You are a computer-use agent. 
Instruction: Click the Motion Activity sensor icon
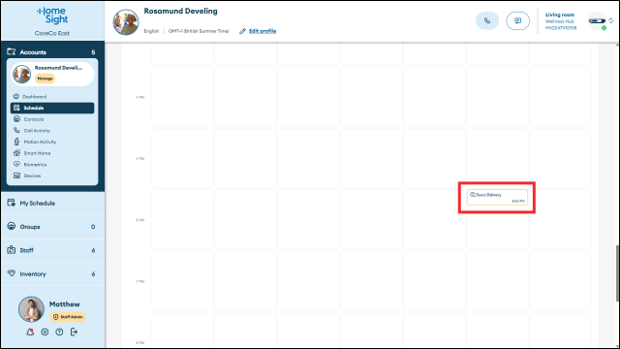point(16,142)
